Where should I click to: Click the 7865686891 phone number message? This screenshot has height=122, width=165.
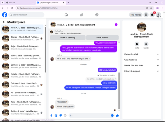point(62,102)
